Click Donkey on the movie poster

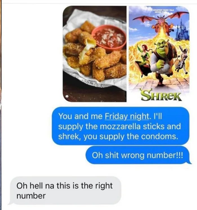click(182, 58)
